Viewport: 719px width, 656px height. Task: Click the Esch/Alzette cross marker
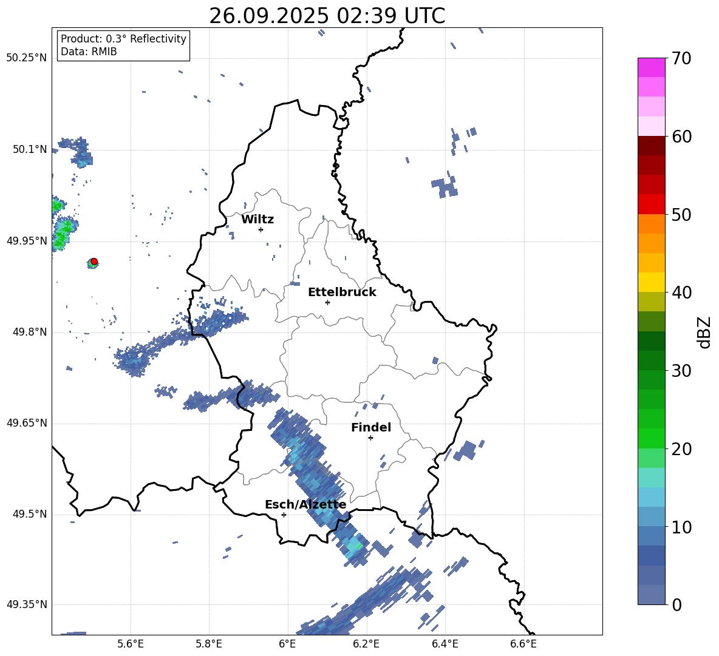click(x=284, y=515)
